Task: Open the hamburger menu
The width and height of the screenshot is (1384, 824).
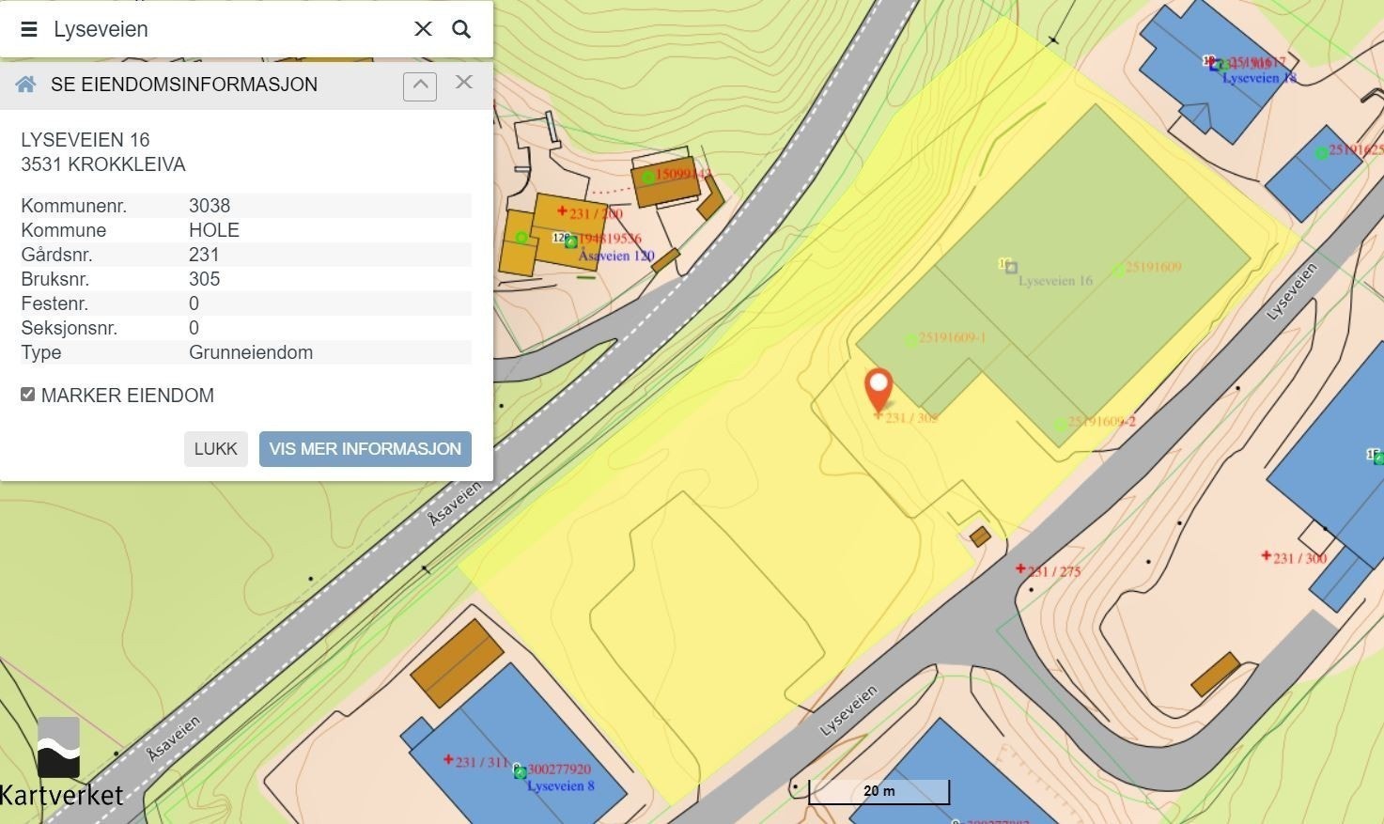Action: click(x=29, y=29)
